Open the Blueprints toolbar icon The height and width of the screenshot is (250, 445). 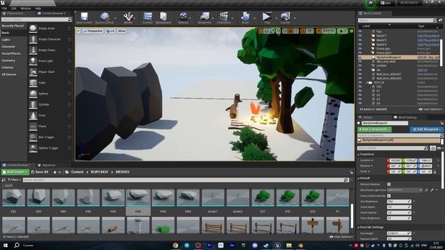(204, 17)
